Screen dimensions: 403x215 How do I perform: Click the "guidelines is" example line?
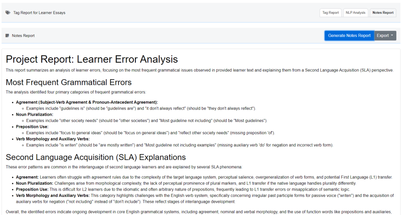point(141,108)
